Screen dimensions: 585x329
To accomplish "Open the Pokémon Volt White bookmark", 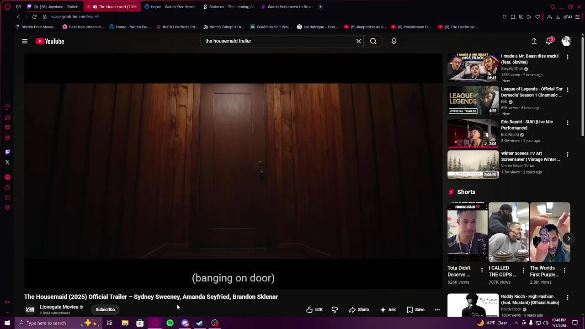I will (x=271, y=27).
